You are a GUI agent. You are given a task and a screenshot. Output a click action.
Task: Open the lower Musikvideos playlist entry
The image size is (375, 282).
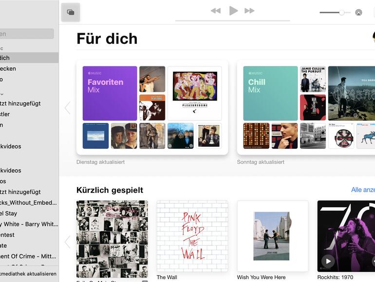(29, 171)
